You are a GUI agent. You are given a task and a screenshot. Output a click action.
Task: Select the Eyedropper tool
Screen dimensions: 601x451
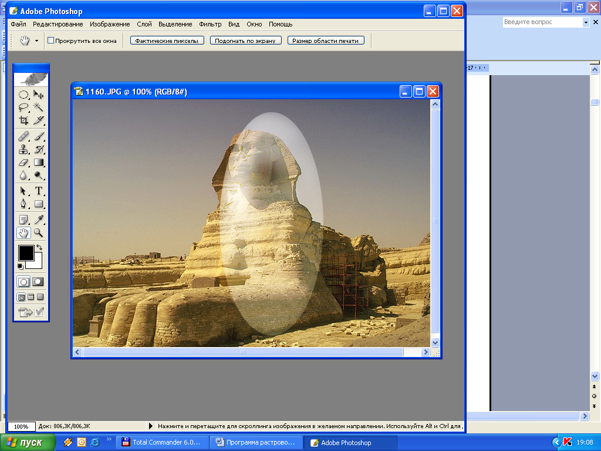coord(38,220)
